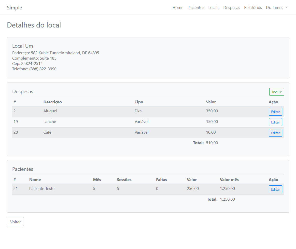Click the Voltar button
Viewport: 296px width, 249px height.
click(x=15, y=222)
